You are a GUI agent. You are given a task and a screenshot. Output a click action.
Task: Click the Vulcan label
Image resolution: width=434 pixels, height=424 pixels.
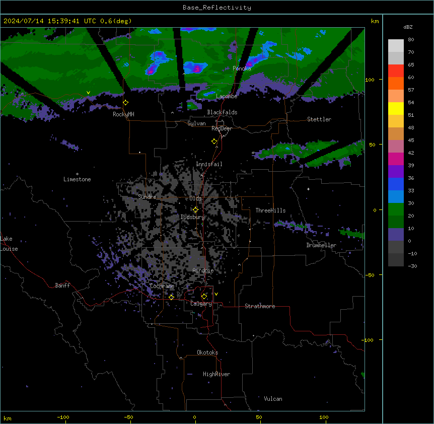tap(273, 399)
